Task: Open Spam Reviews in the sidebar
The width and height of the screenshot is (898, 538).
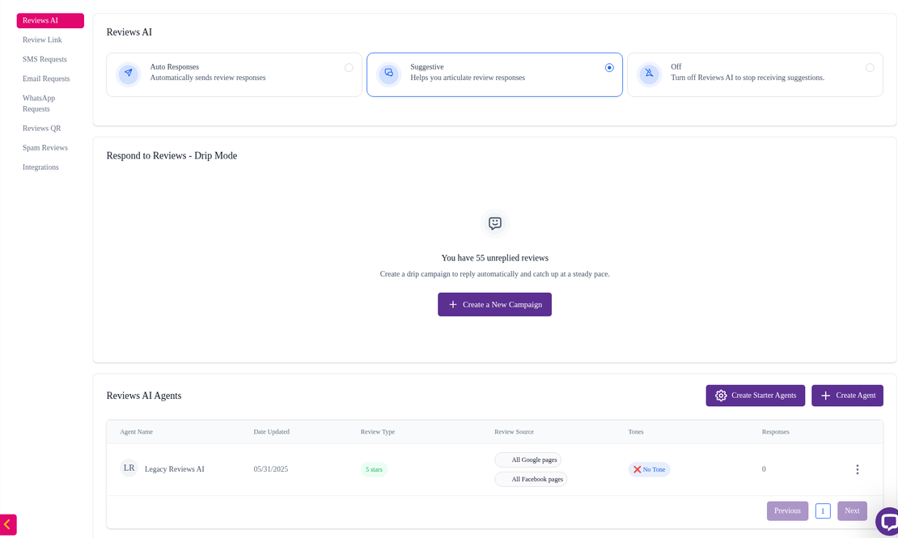Action: click(45, 148)
